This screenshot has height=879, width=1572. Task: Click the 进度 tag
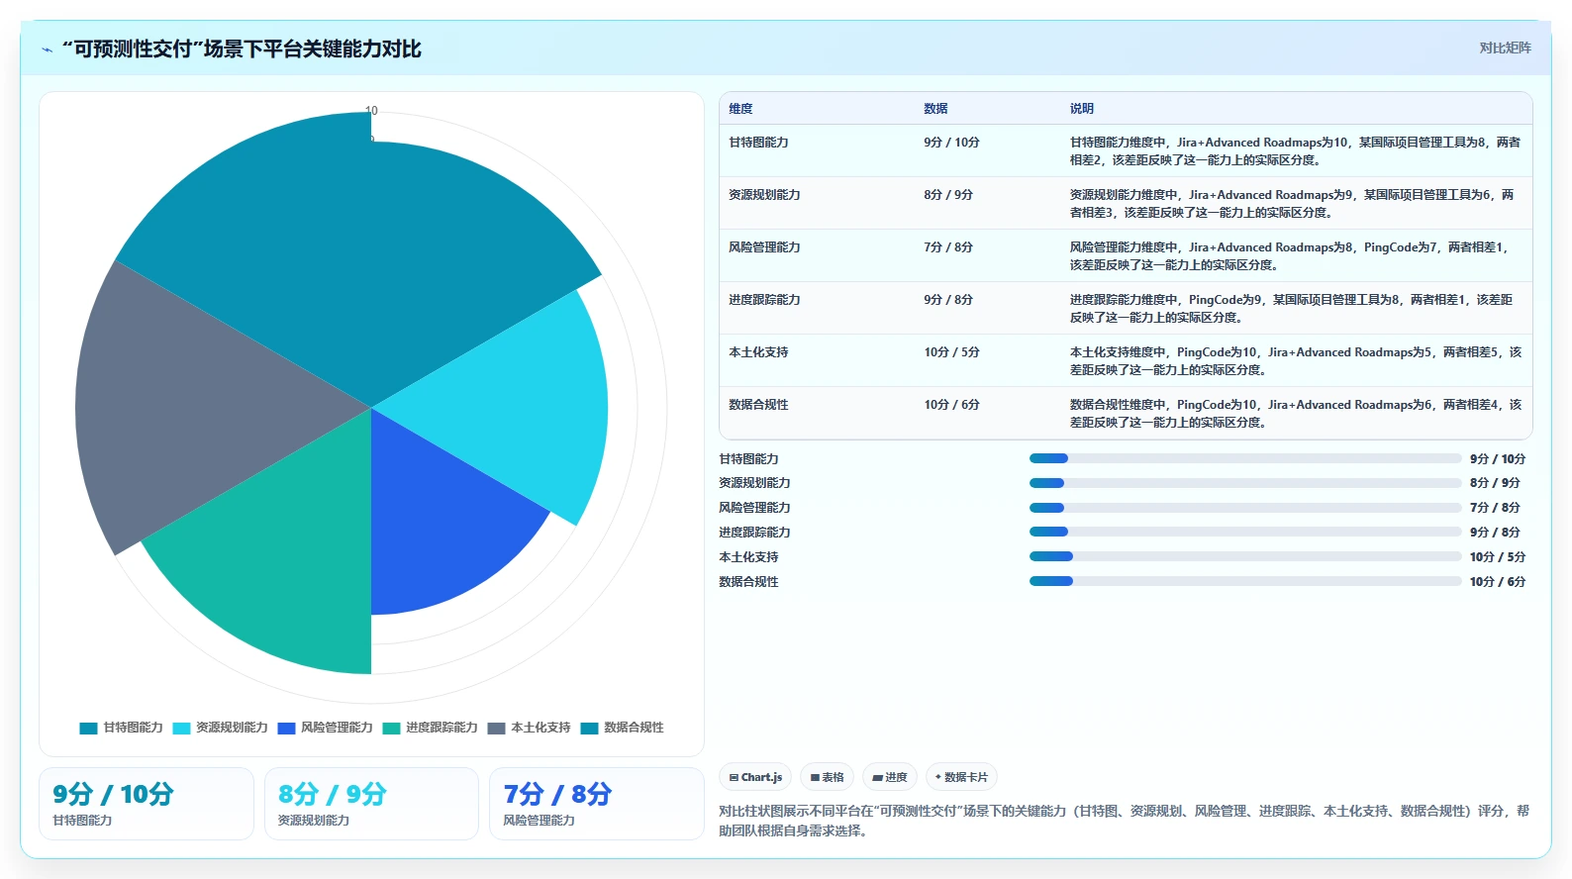pyautogui.click(x=889, y=777)
